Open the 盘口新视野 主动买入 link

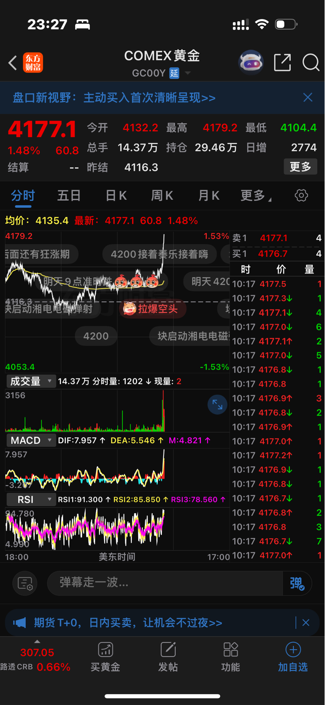114,98
